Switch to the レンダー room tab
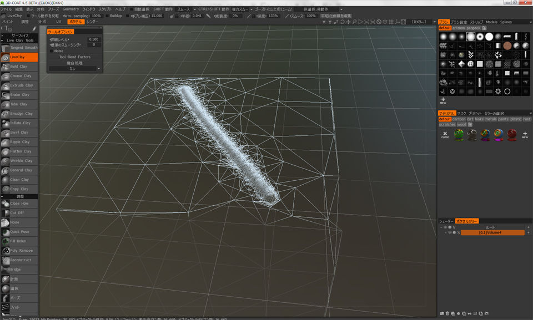The image size is (533, 320). 92,22
